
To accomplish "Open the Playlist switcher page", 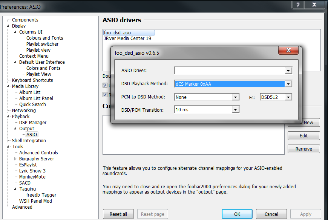I will pos(43,44).
